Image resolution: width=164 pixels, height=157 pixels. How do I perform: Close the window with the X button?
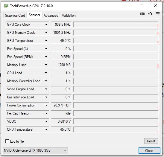pyautogui.click(x=155, y=6)
